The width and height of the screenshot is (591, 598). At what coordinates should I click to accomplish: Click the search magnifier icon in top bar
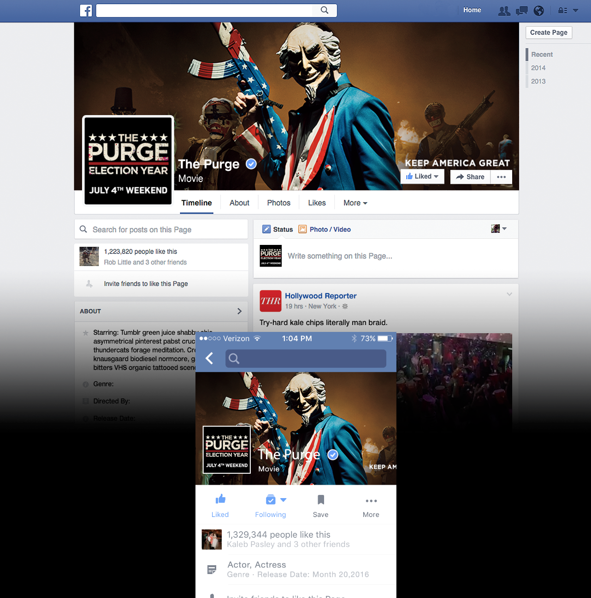tap(325, 10)
